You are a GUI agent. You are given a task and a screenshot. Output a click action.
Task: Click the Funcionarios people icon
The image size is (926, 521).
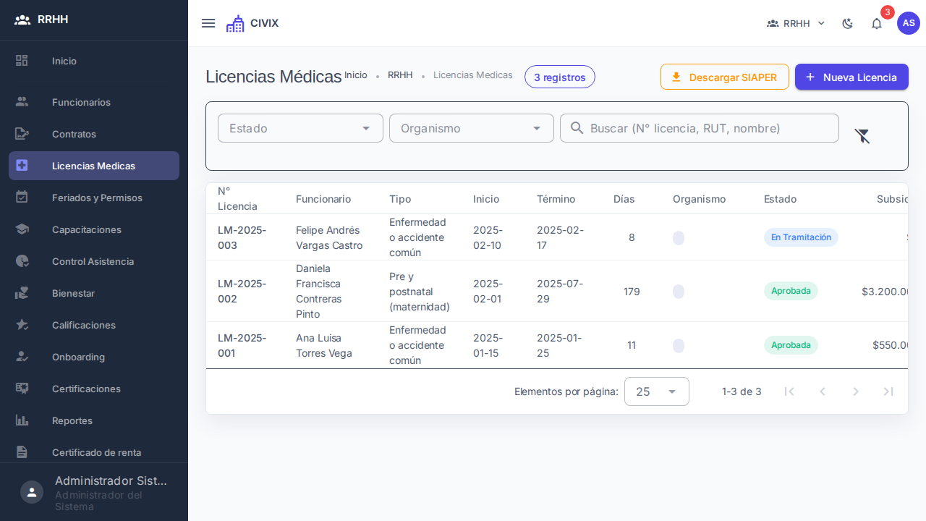coord(22,102)
